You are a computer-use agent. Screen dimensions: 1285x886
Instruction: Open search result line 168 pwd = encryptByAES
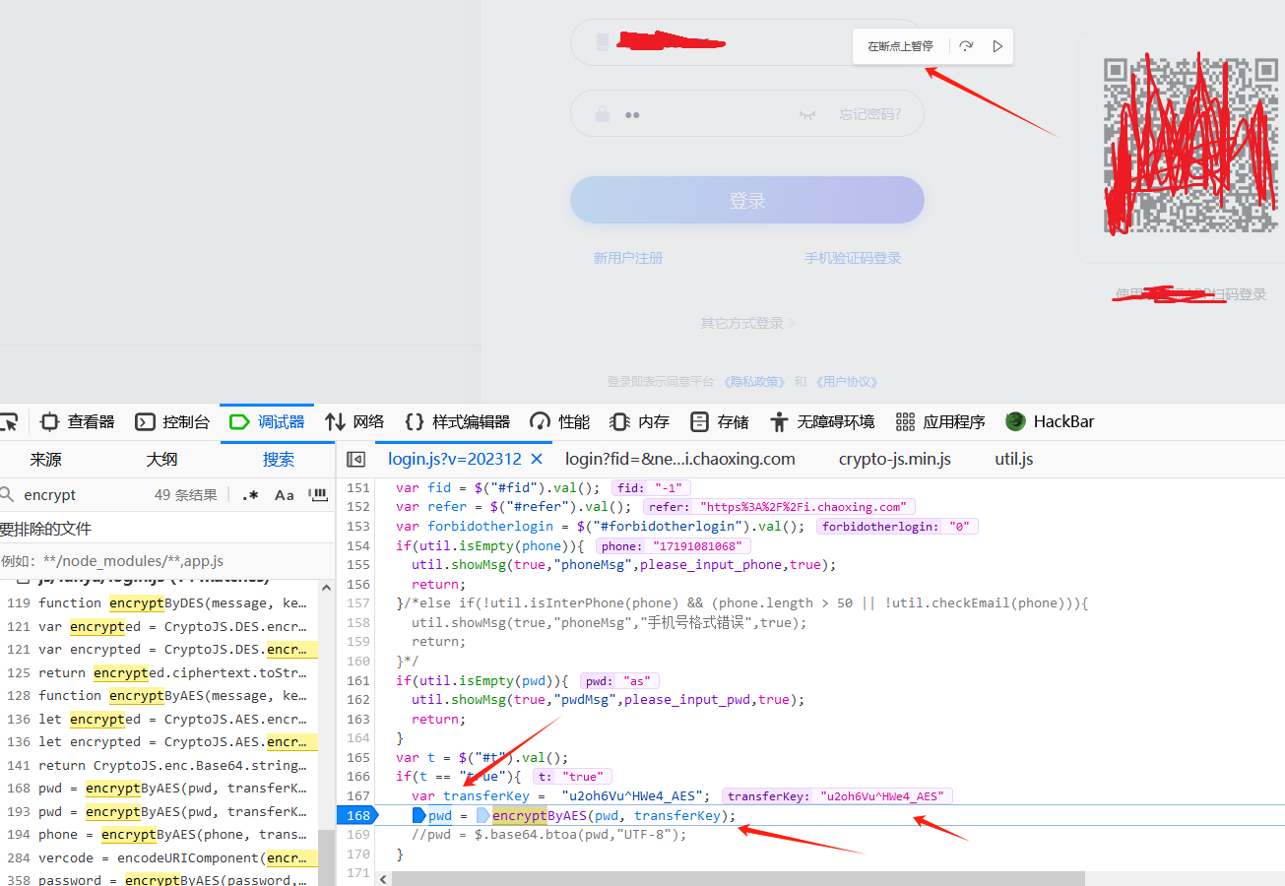[160, 789]
